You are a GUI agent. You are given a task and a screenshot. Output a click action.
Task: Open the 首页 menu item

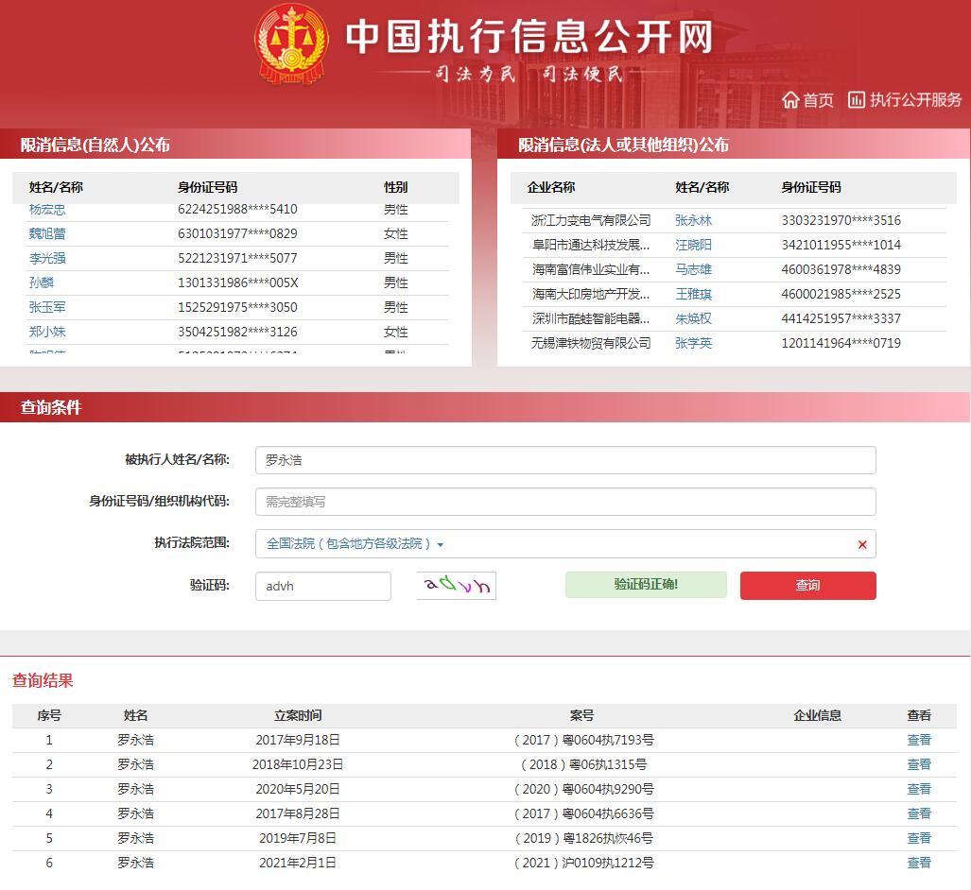pos(818,100)
